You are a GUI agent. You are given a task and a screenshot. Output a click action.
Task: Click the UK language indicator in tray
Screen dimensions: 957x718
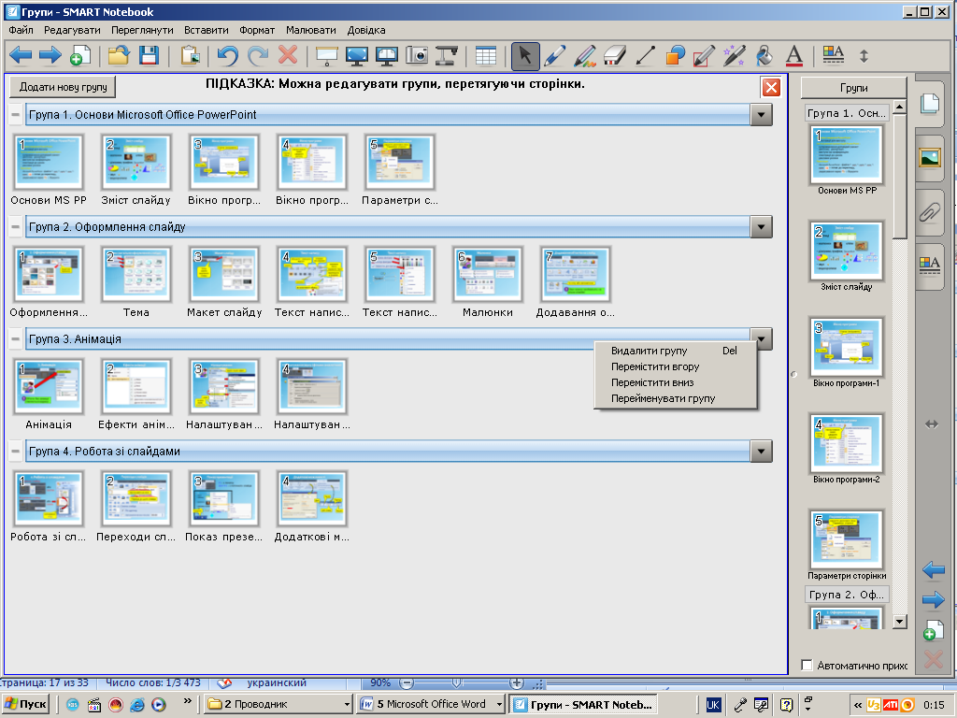(712, 705)
